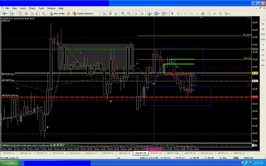This screenshot has height=166, width=266.
Task: Open the Charts menu
Action: pyautogui.click(x=32, y=8)
